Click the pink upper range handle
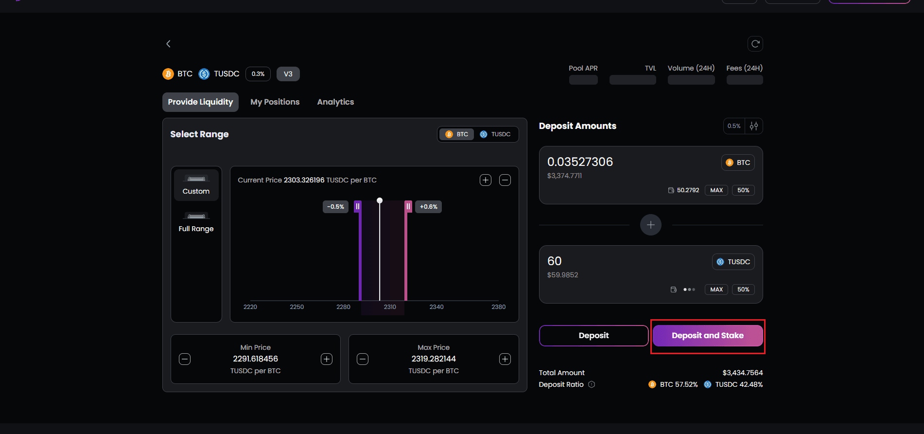Viewport: 924px width, 434px height. (x=408, y=206)
